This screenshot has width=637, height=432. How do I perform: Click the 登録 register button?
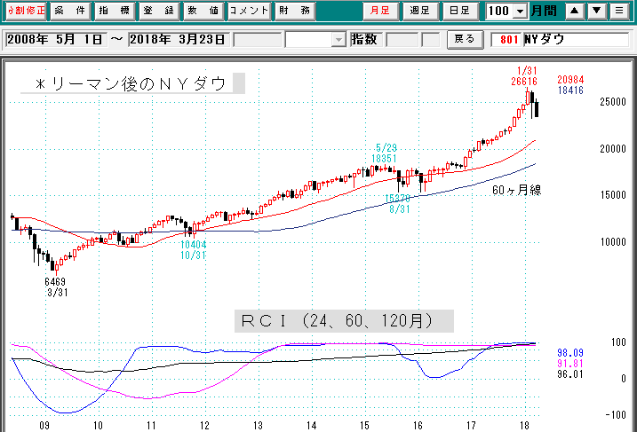[x=157, y=12]
